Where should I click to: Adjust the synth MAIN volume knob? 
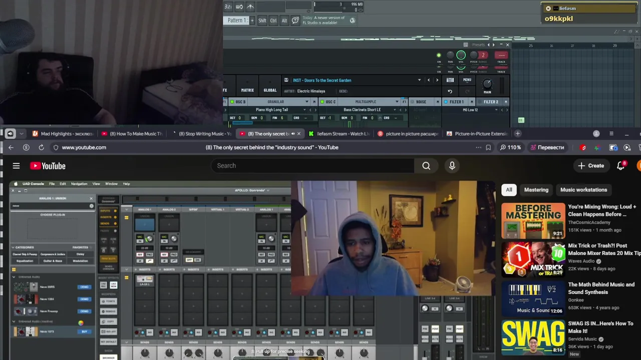click(487, 84)
